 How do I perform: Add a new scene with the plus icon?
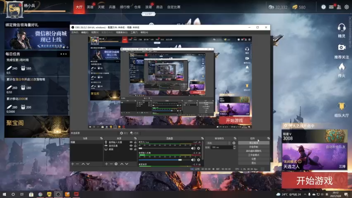(73, 164)
